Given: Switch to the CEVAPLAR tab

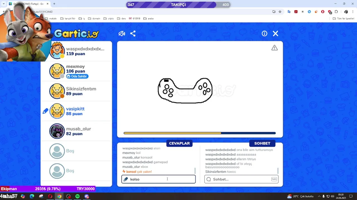Looking at the screenshot, I should pyautogui.click(x=179, y=143).
